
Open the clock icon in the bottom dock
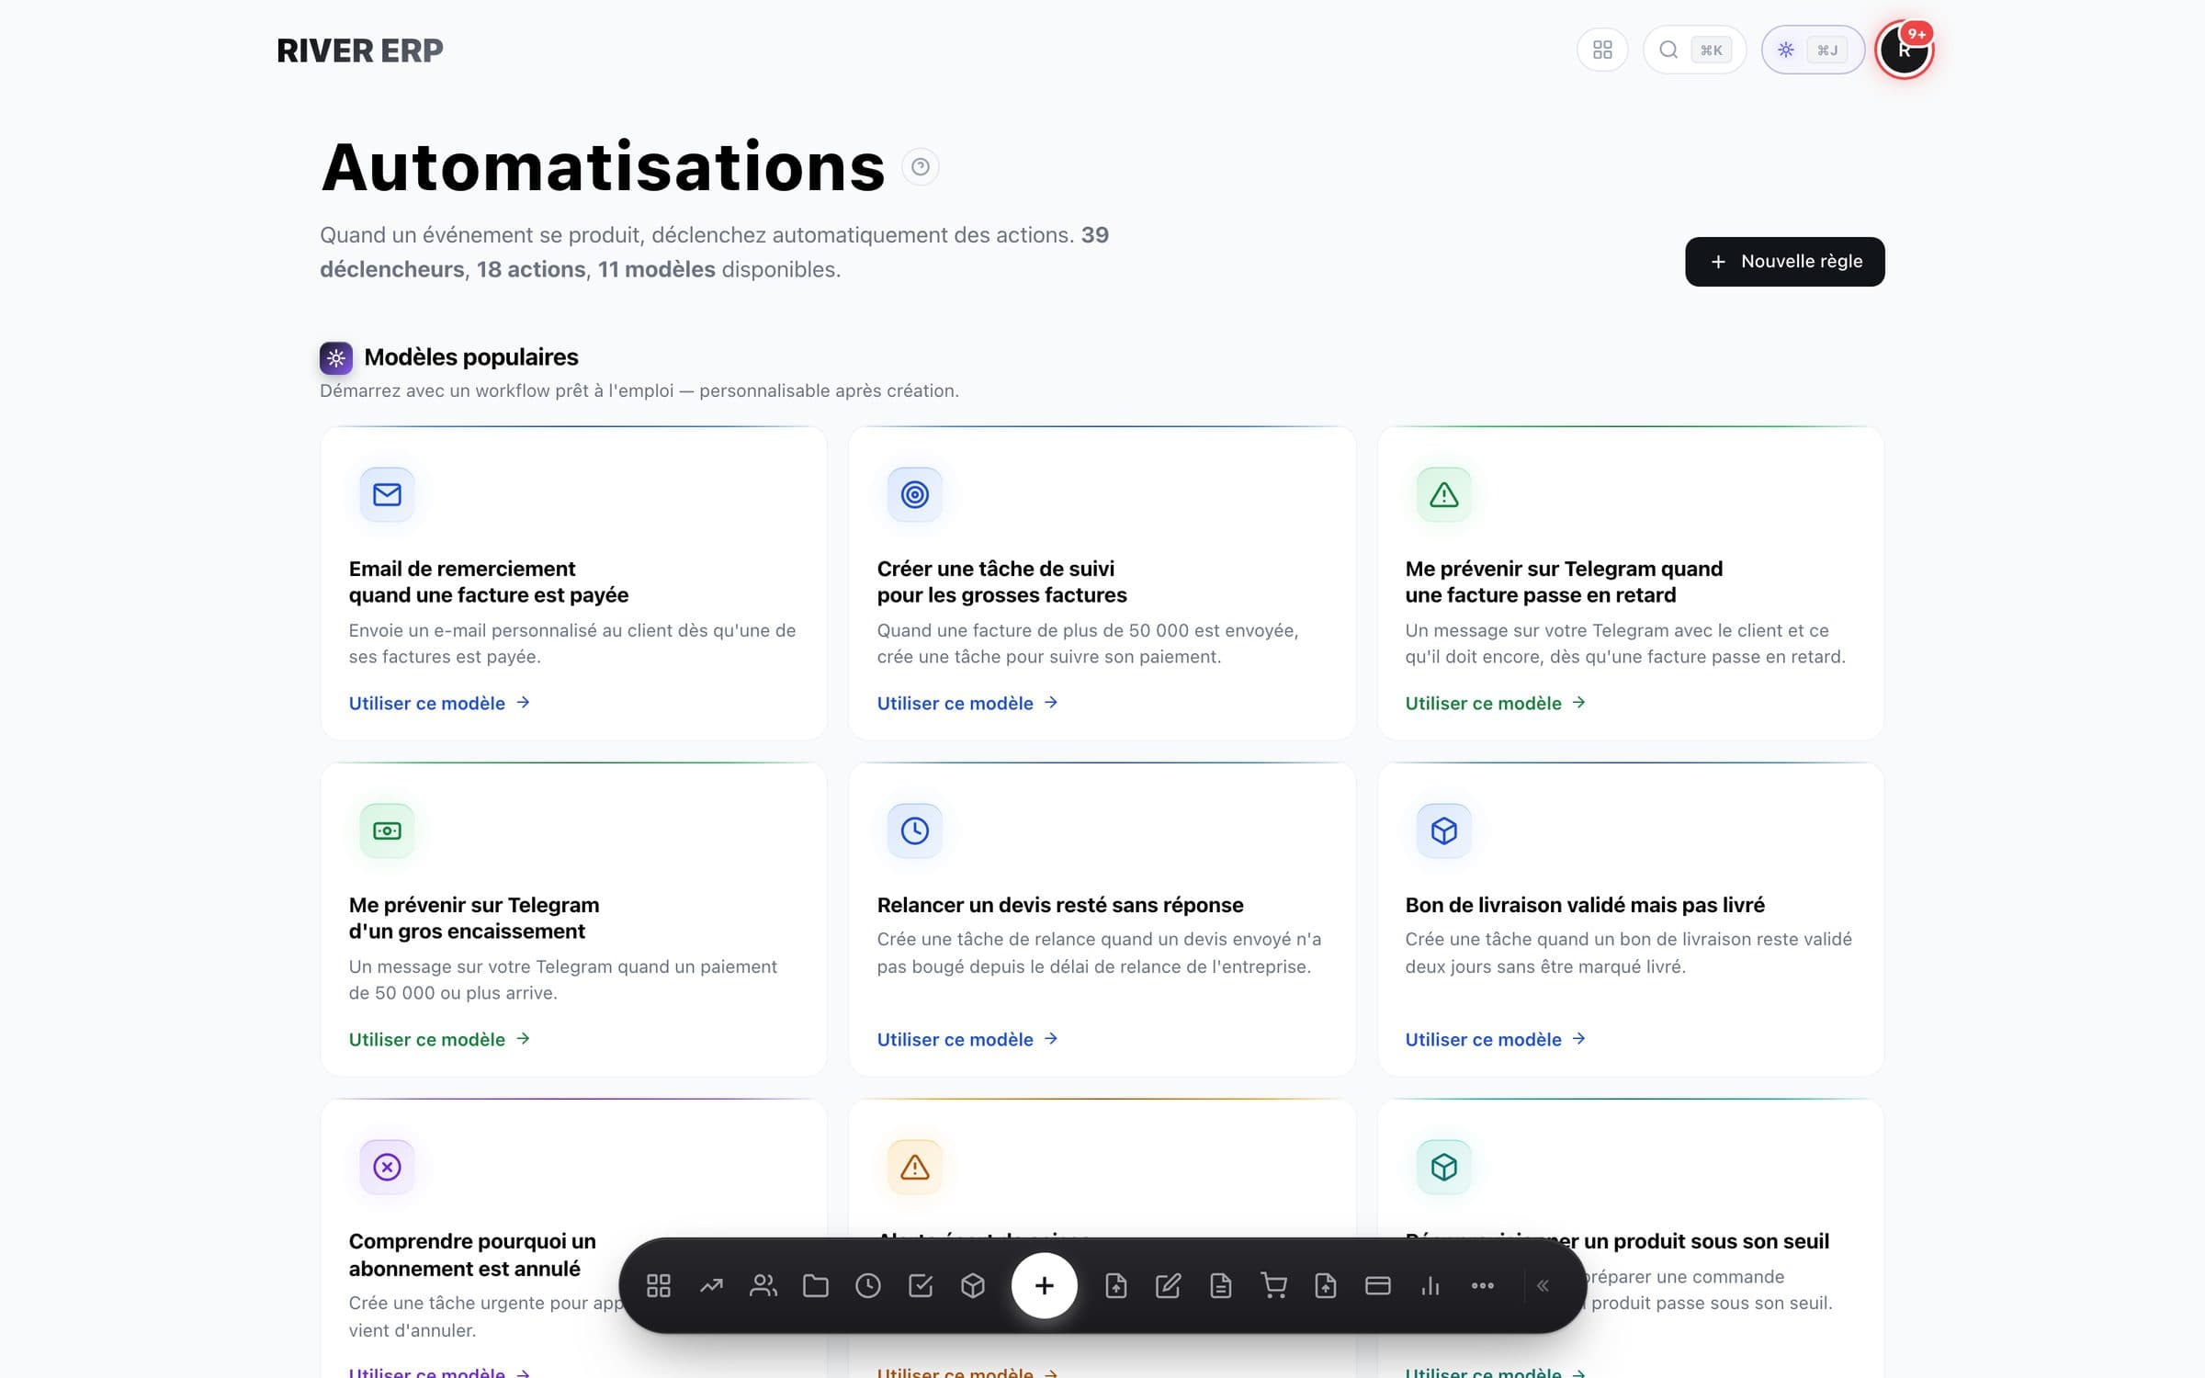(x=868, y=1285)
